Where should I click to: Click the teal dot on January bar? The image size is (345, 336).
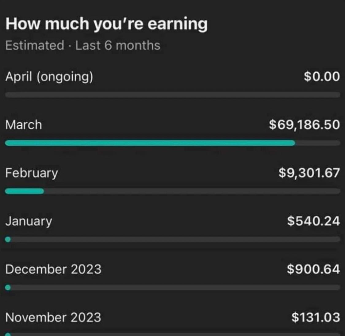(8, 239)
